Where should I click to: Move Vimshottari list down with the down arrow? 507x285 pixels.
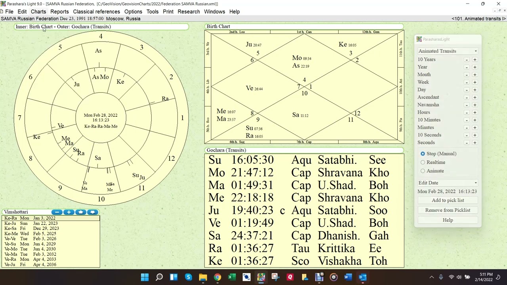click(92, 212)
